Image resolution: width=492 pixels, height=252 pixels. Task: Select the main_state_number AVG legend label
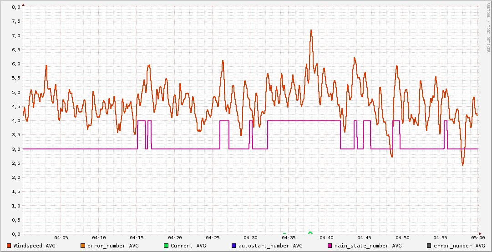point(368,246)
